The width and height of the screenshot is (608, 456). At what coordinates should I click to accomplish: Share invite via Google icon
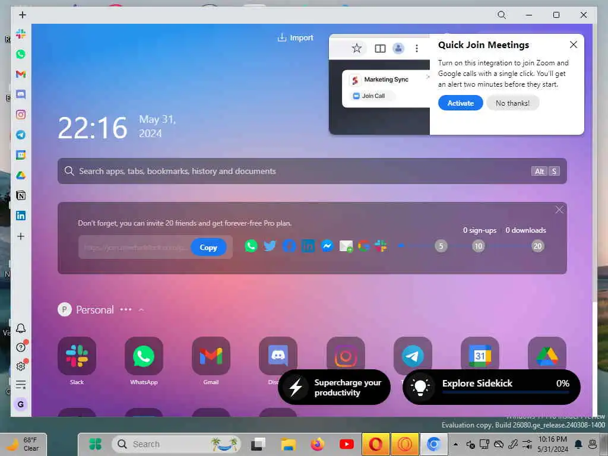[364, 246]
